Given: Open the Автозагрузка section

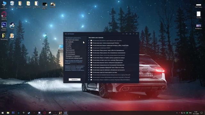Looking at the screenshot, I should (70, 52).
